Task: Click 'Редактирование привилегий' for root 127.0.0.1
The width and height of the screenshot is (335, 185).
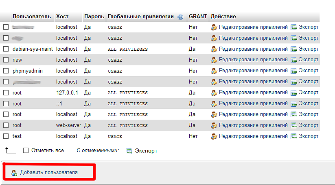Action: (x=253, y=93)
